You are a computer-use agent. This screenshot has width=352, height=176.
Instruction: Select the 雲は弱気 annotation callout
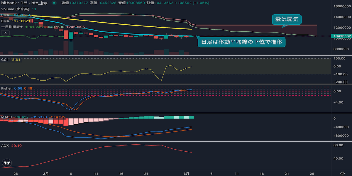pos(287,20)
